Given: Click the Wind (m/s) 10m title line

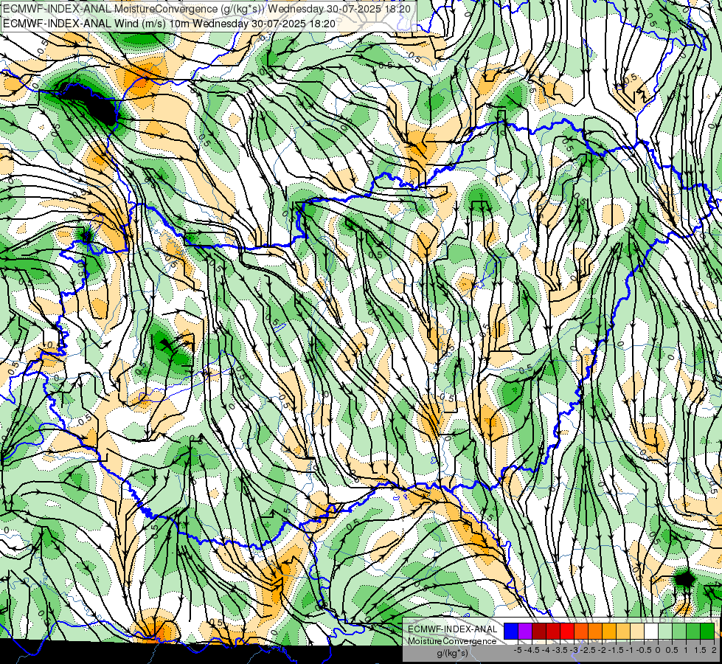Looking at the screenshot, I should click(x=169, y=23).
